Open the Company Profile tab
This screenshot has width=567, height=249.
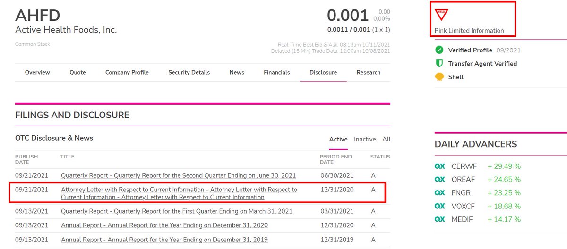coord(127,72)
